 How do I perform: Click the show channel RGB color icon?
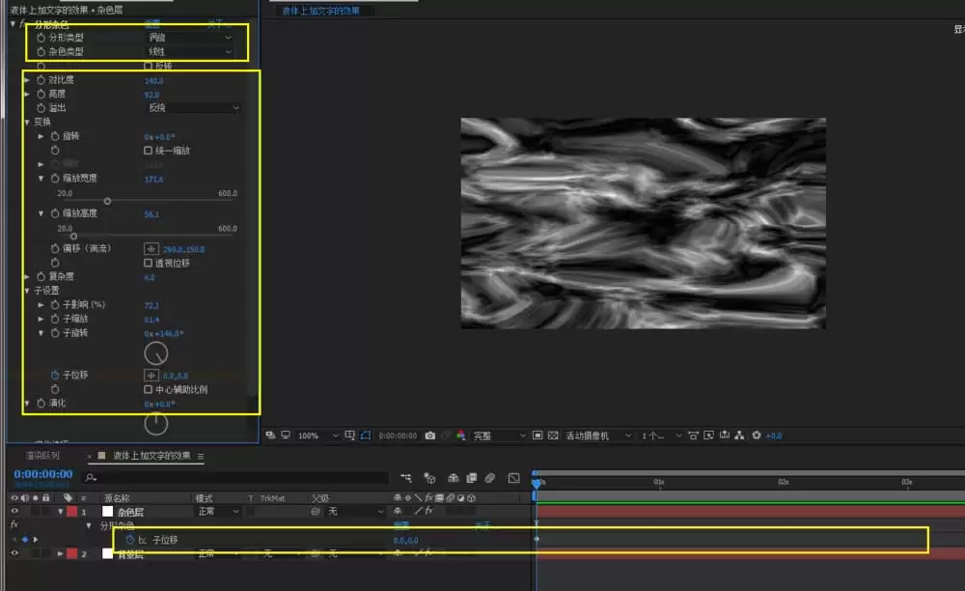point(460,436)
